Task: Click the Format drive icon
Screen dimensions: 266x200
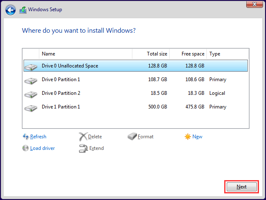Action: click(132, 137)
